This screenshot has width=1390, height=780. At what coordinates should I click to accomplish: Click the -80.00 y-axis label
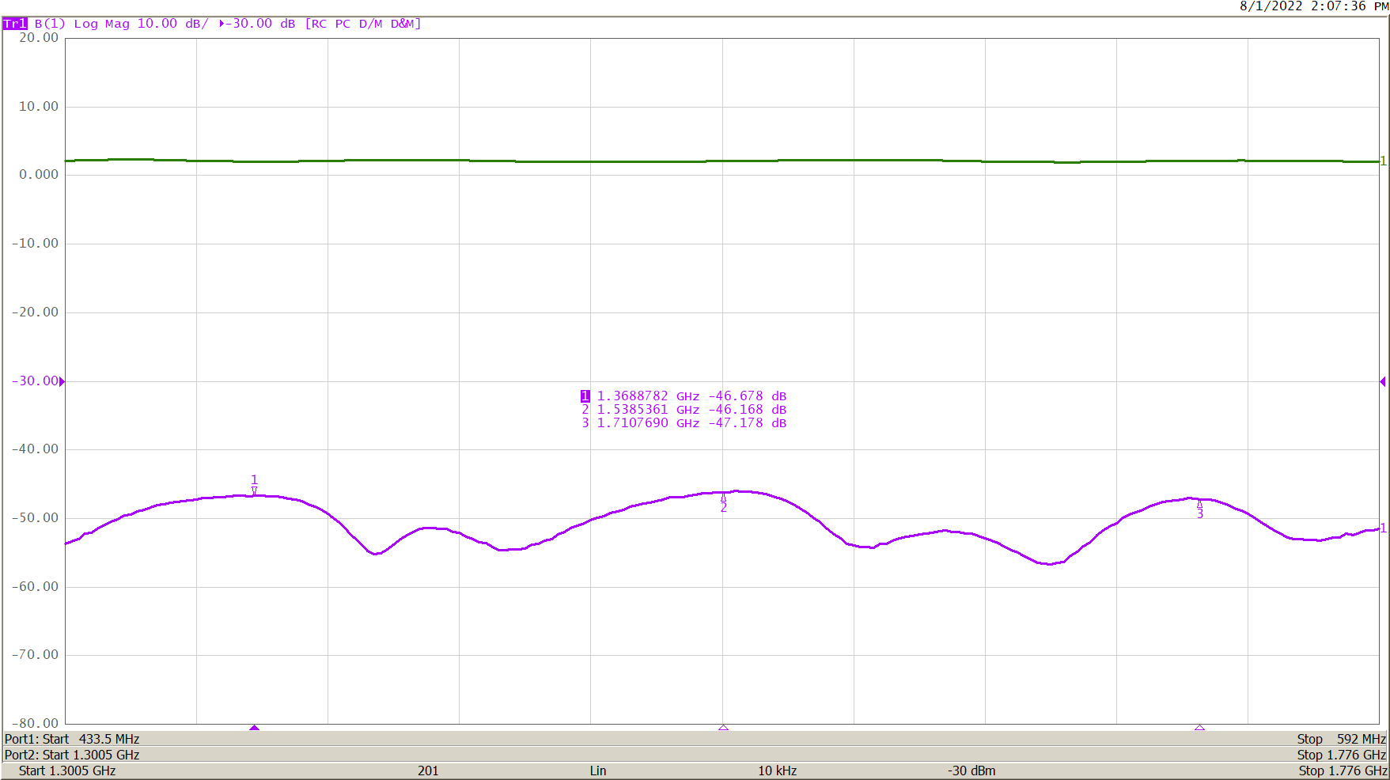coord(36,723)
